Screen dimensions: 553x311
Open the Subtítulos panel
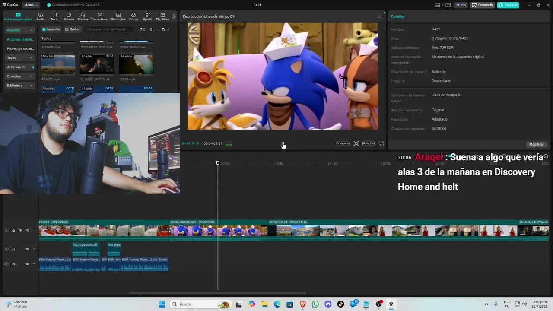coord(118,16)
